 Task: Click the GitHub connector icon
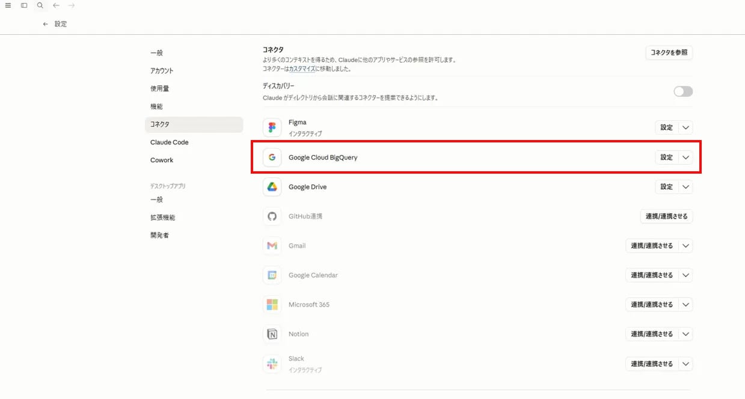click(272, 216)
